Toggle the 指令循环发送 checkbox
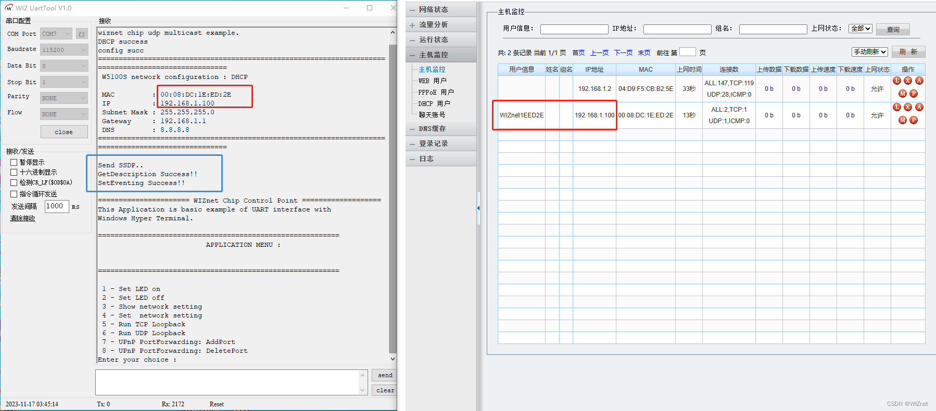This screenshot has height=411, width=936. 14,194
